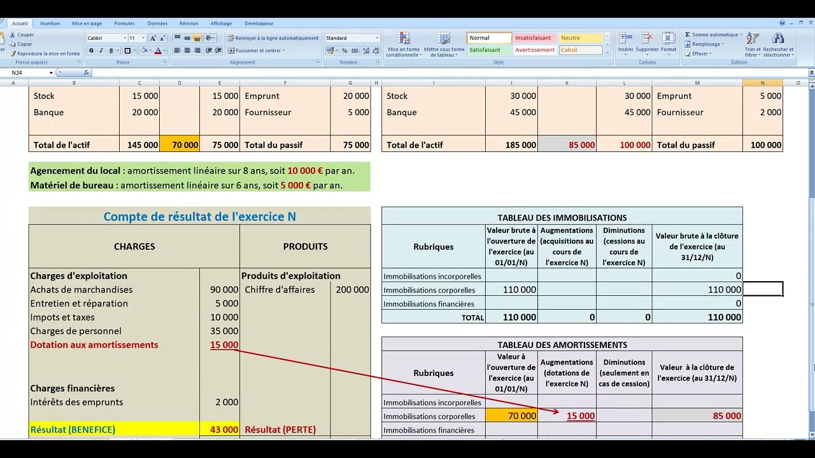The image size is (815, 458).
Task: Toggle bottom vertical alignment (highlighted)
Action: coord(197,38)
